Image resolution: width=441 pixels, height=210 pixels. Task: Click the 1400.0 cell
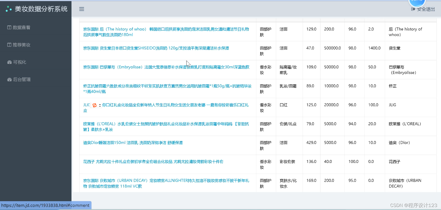(374, 48)
